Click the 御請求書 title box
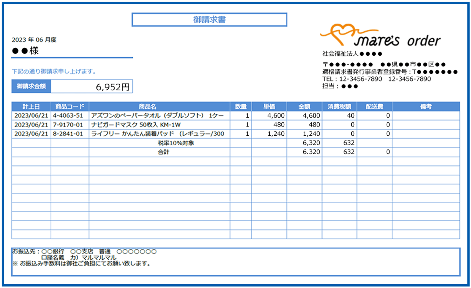The width and height of the screenshot is (471, 288). coord(209,20)
